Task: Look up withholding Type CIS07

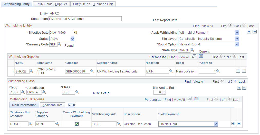Action: point(23,92)
